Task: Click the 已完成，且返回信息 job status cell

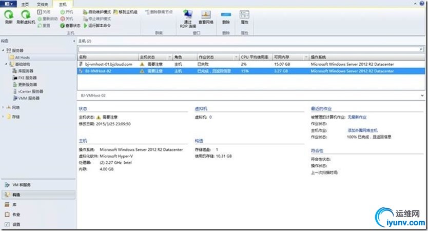Action: pyautogui.click(x=214, y=71)
